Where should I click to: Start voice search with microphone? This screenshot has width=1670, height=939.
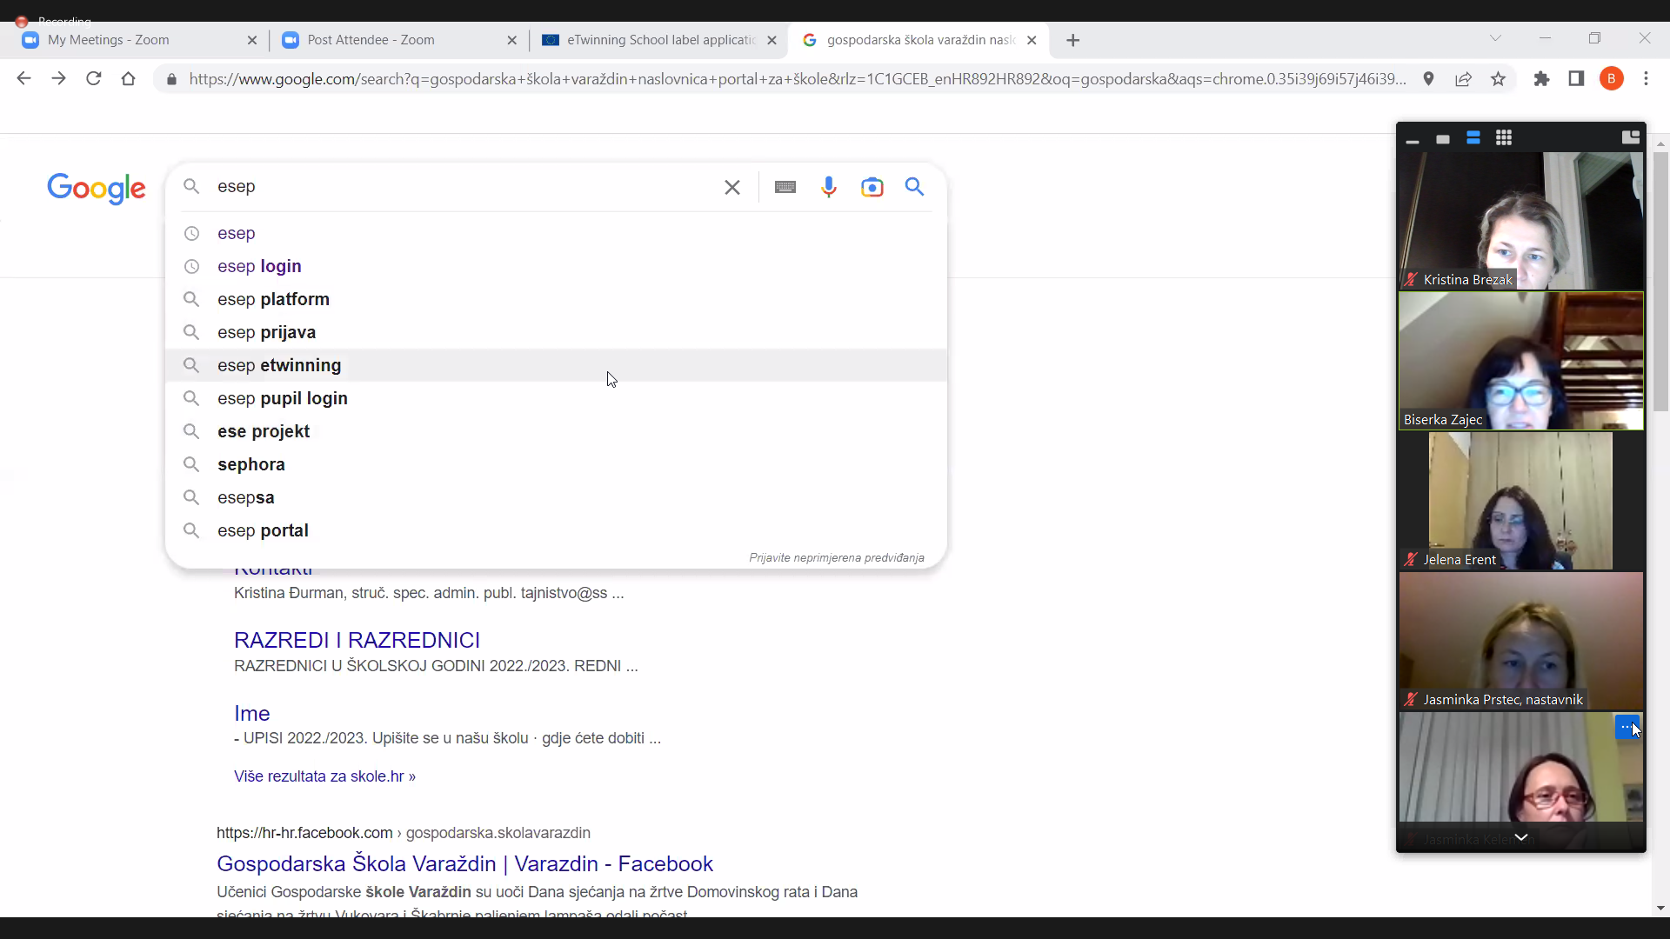(x=829, y=187)
